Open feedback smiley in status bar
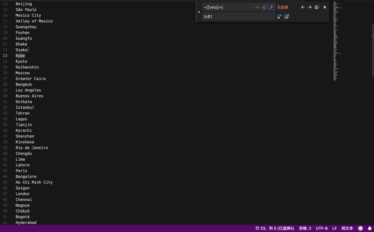 pyautogui.click(x=360, y=228)
